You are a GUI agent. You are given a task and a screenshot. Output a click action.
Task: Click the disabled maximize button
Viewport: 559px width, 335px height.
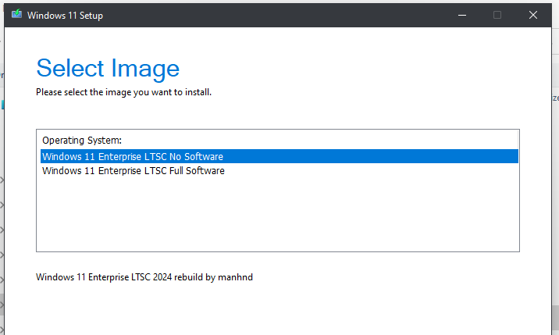coord(497,15)
